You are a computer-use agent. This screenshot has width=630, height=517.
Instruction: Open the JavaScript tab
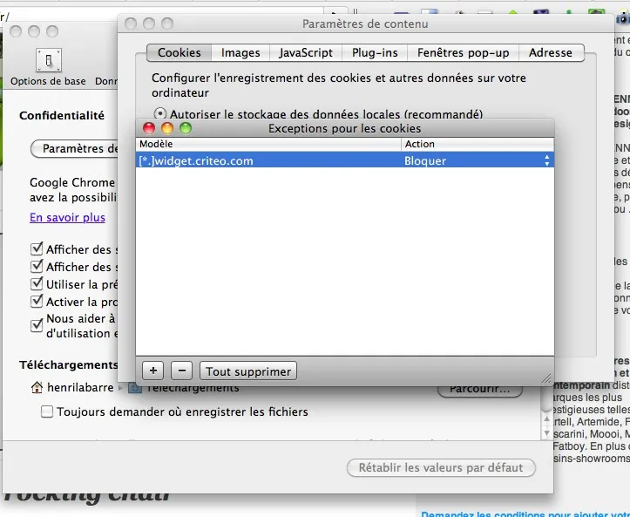[306, 52]
